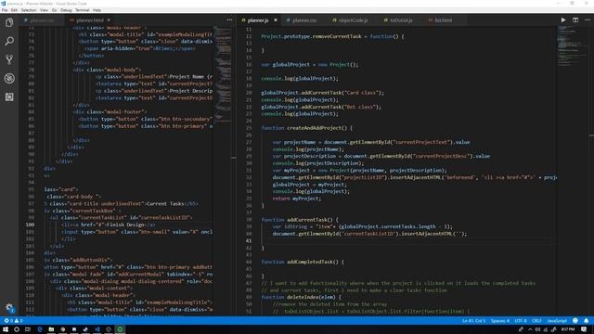This screenshot has width=594, height=334.
Task: Open the Extensions view
Action: coord(9,96)
